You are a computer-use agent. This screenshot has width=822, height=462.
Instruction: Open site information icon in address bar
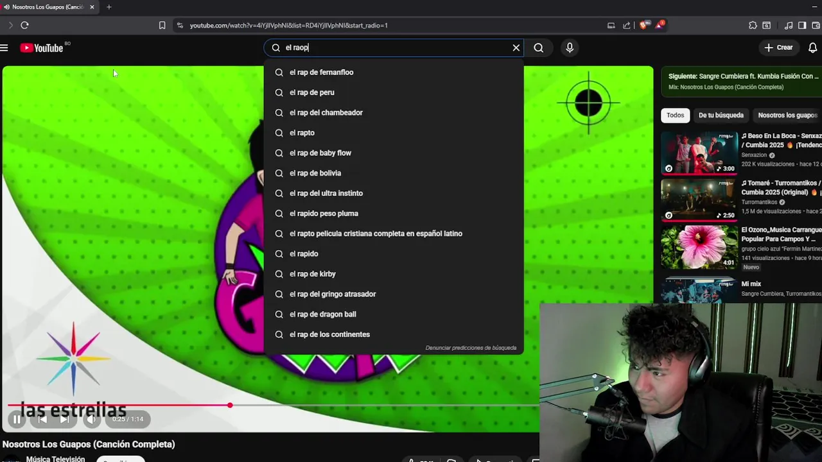point(180,25)
